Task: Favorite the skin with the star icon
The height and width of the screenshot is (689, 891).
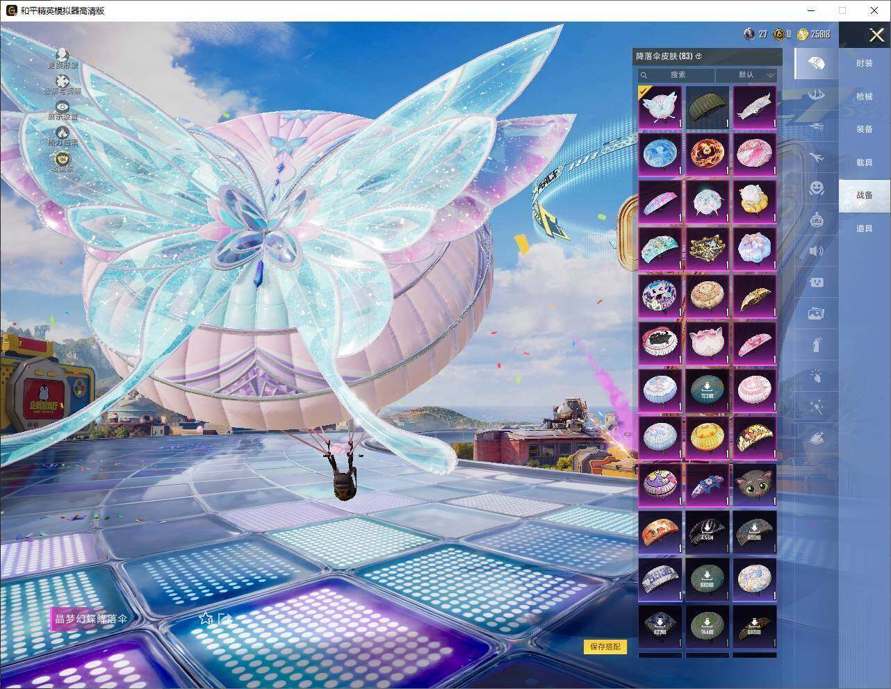Action: (x=206, y=618)
